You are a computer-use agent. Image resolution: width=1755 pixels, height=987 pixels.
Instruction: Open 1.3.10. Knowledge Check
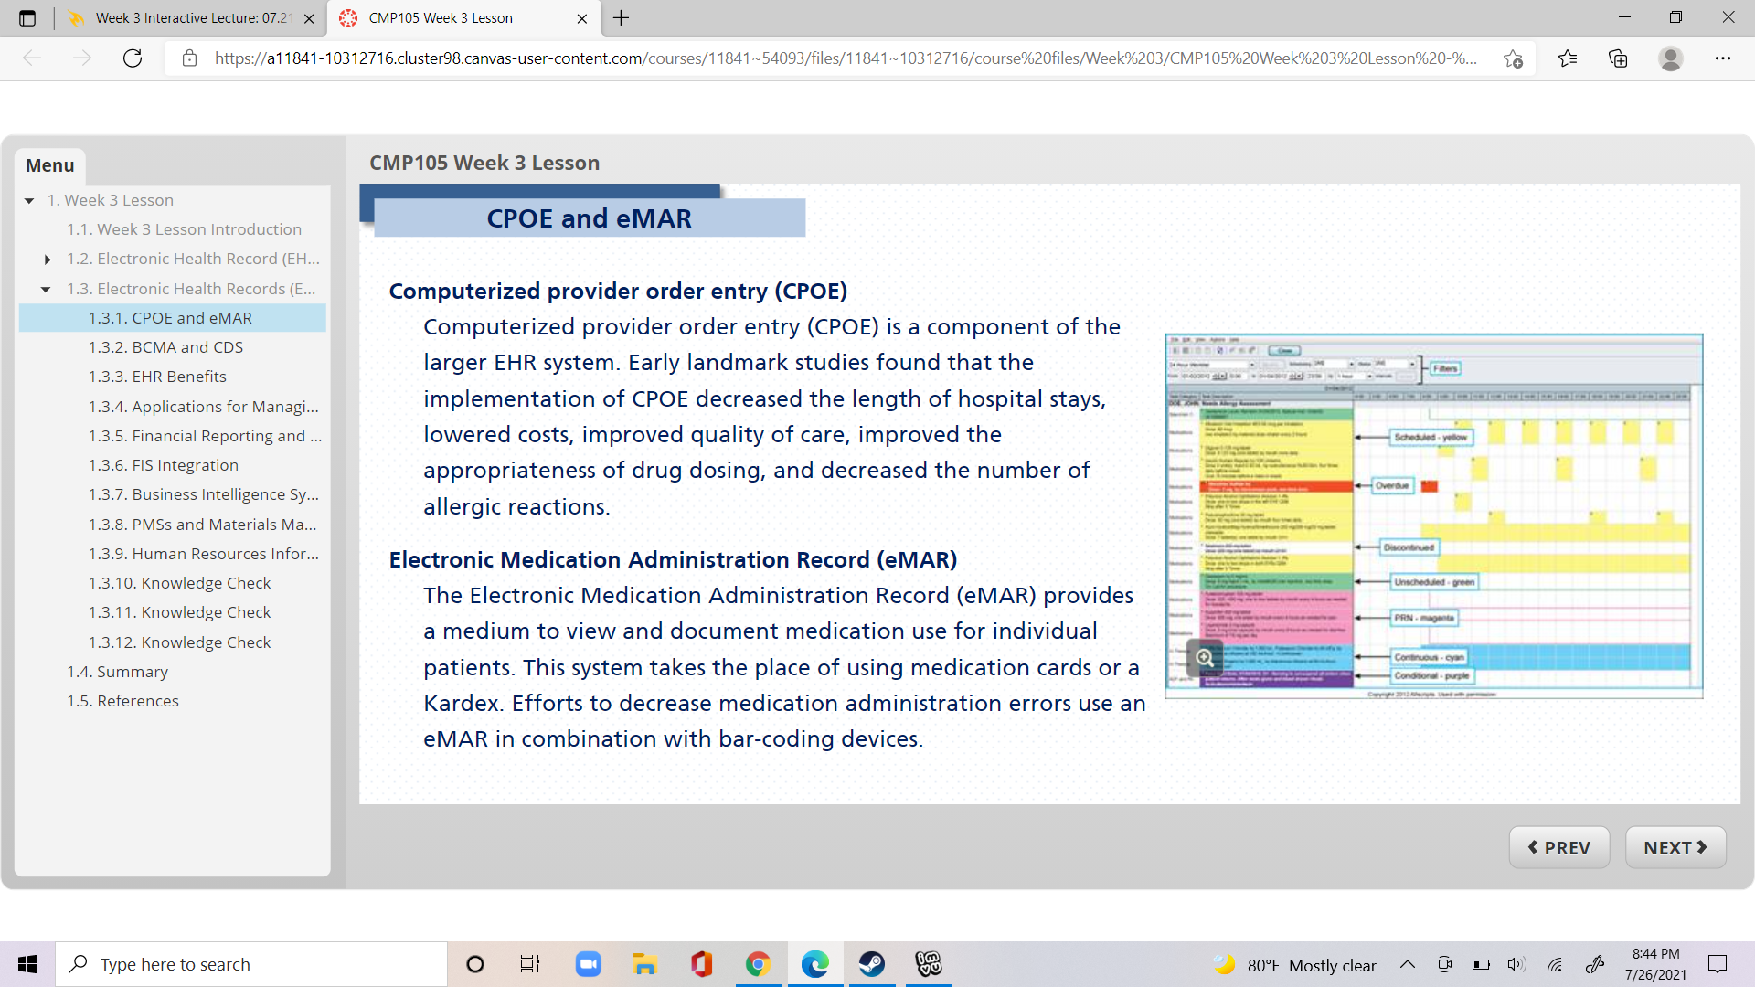tap(179, 583)
